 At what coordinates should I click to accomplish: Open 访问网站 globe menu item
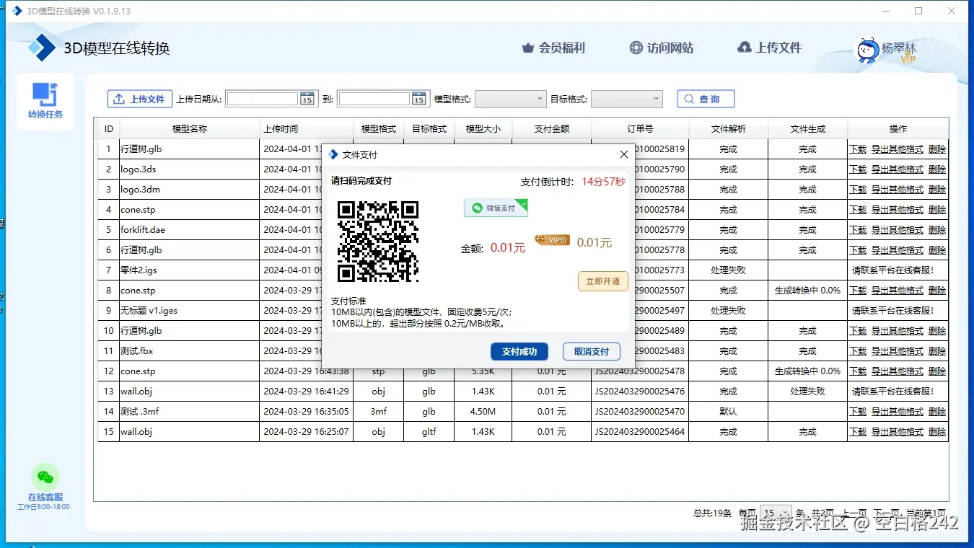coord(661,48)
